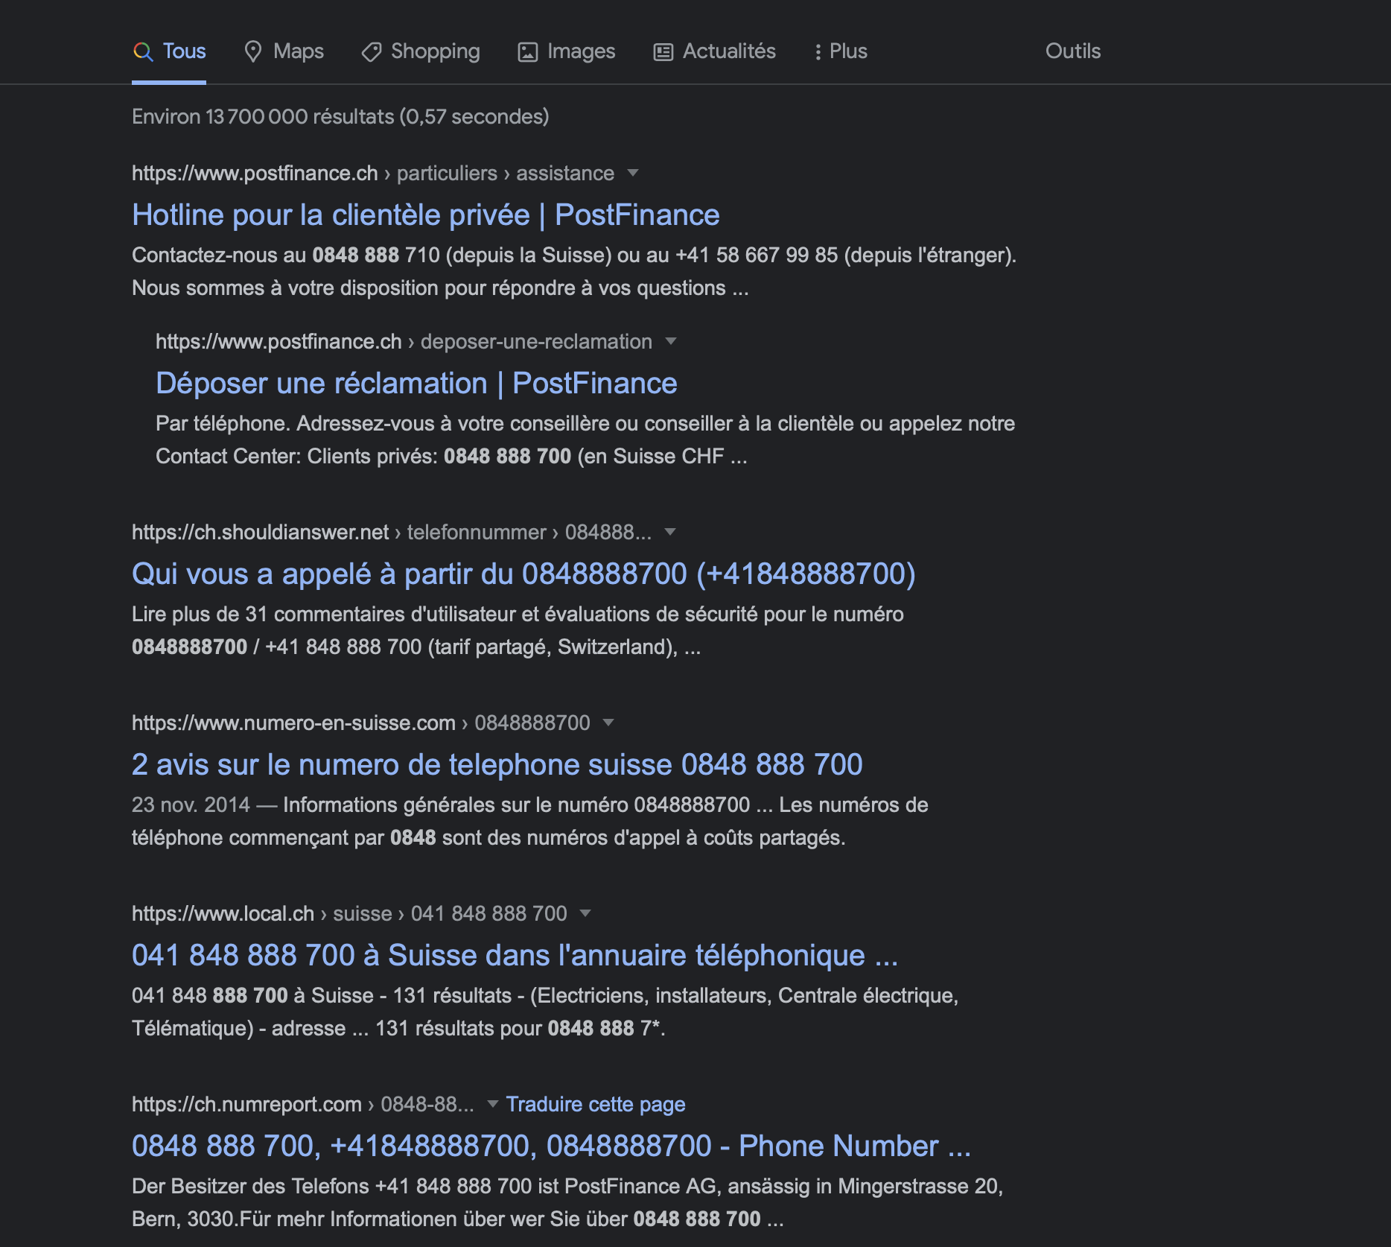Open dropdown arrow beside local.ch URL
The height and width of the screenshot is (1247, 1391).
(x=585, y=913)
